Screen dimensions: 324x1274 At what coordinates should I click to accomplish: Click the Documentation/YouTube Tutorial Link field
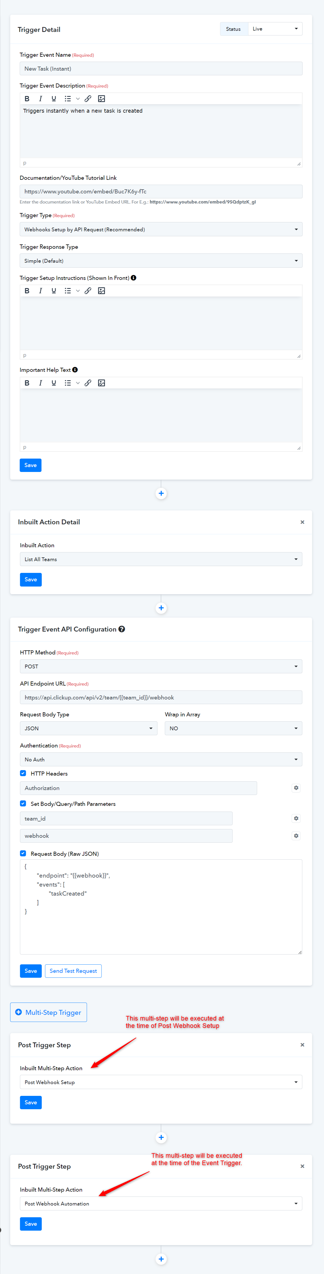(161, 192)
